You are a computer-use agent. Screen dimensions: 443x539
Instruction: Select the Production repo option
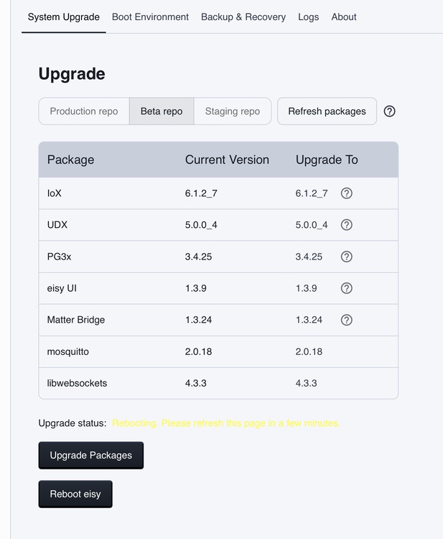pos(84,111)
